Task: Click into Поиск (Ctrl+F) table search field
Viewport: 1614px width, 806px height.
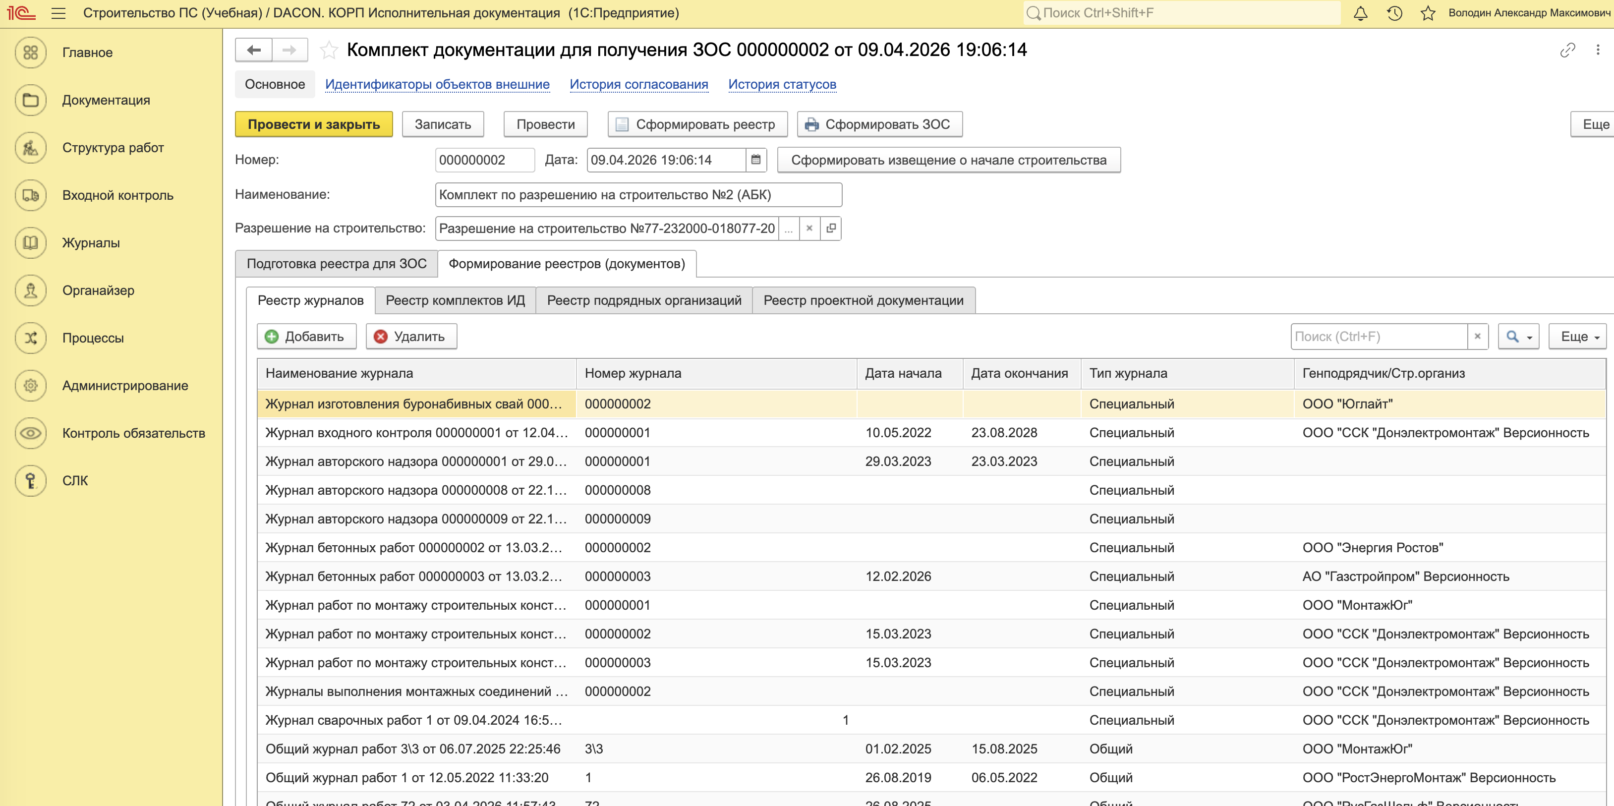Action: tap(1378, 337)
